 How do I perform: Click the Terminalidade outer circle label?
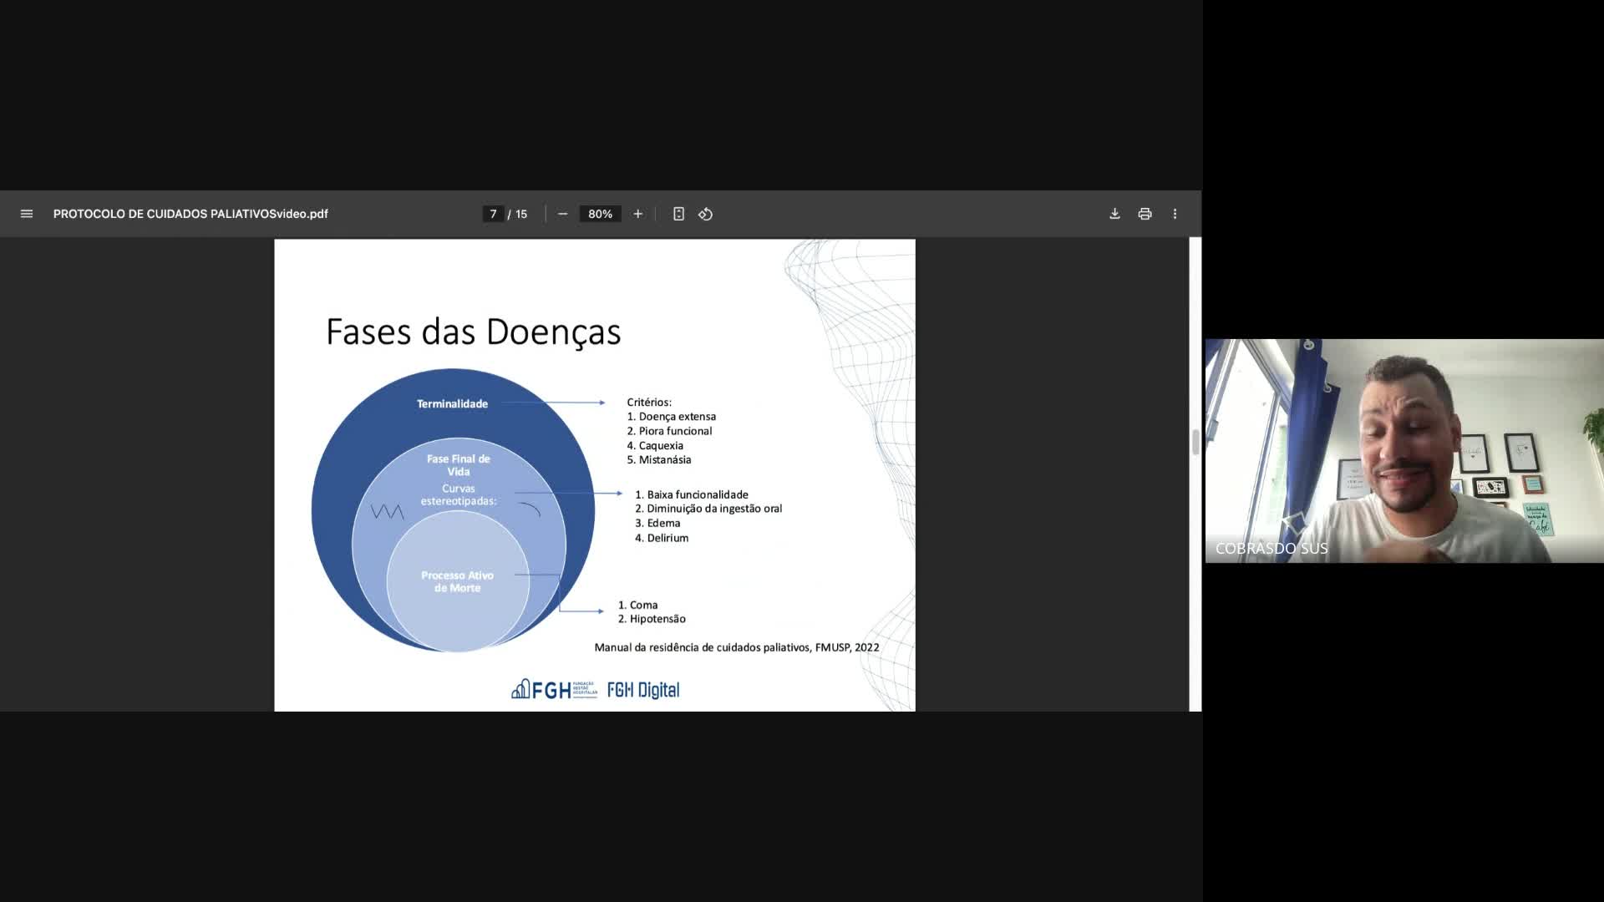click(x=452, y=404)
